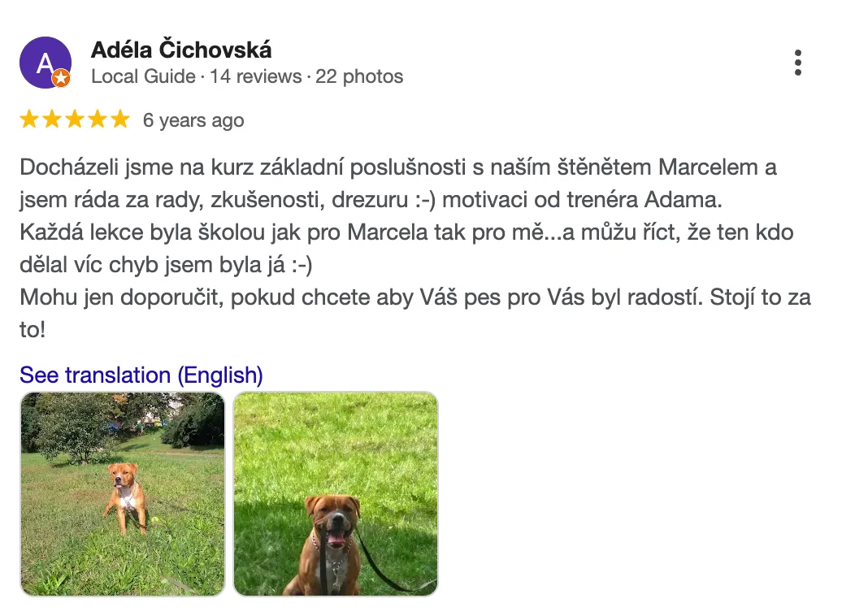Click the purple reviewer avatar with letter A
The height and width of the screenshot is (616, 842).
pyautogui.click(x=45, y=62)
